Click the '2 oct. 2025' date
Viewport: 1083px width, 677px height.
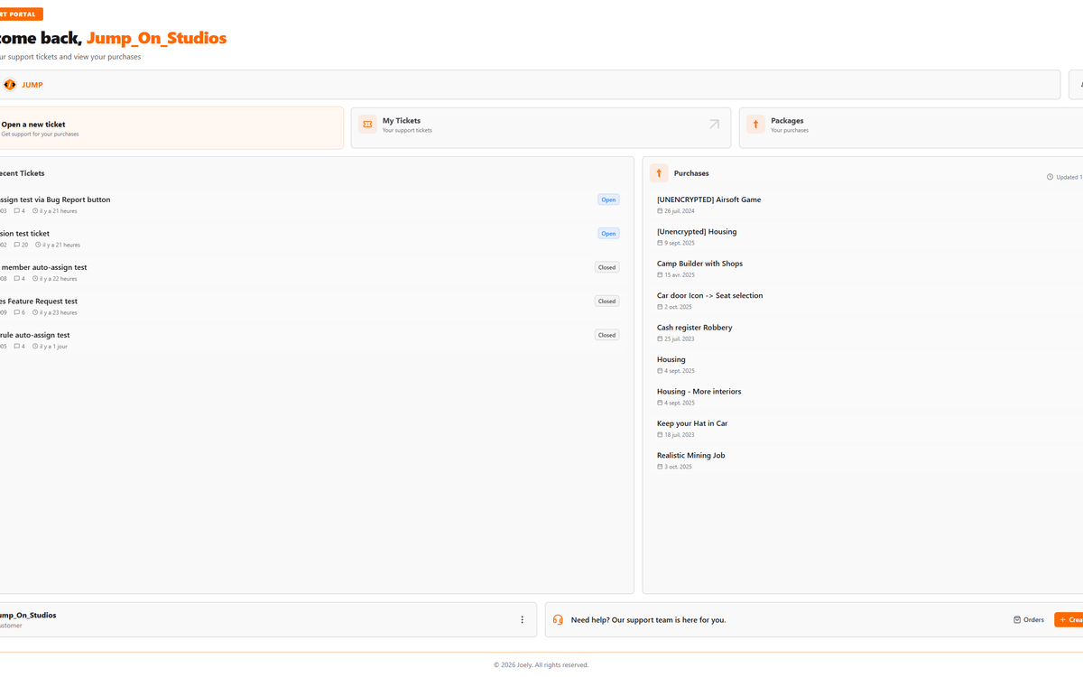click(x=678, y=307)
